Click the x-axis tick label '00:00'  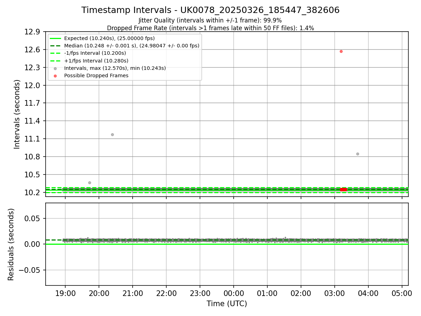pos(234,293)
